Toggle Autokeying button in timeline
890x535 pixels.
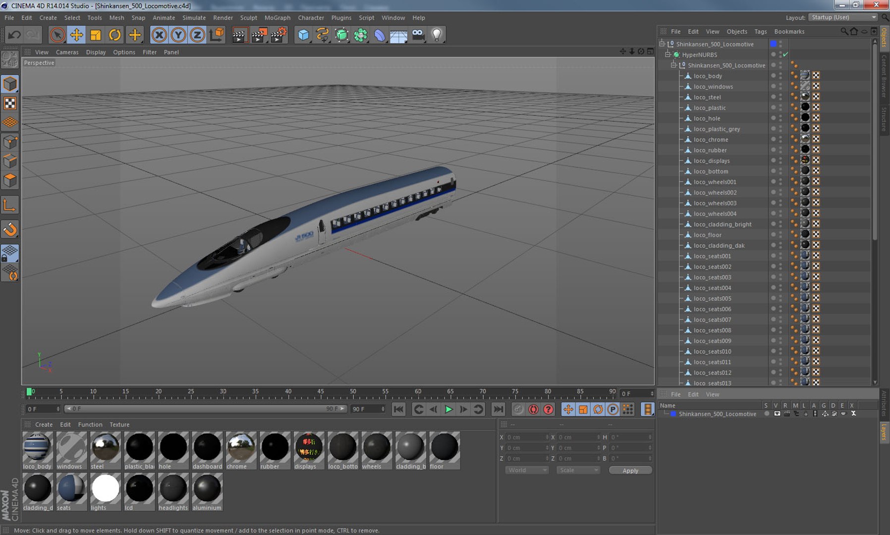pyautogui.click(x=533, y=409)
